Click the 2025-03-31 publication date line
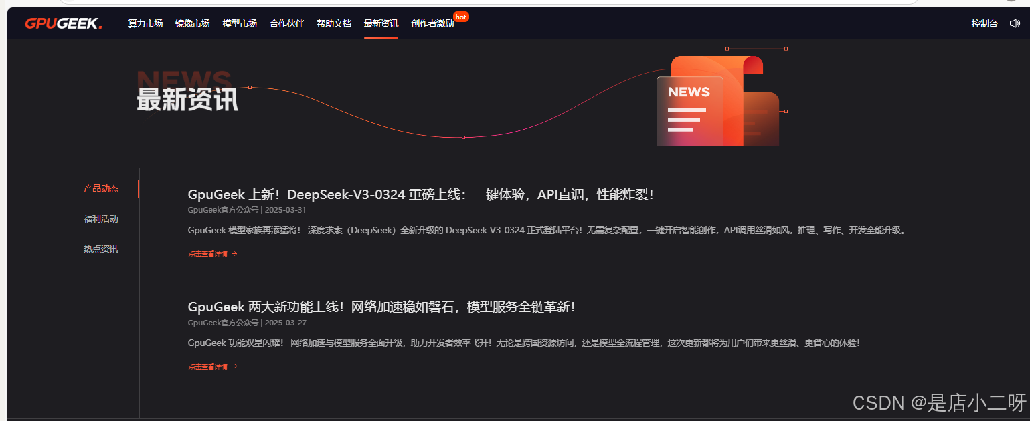The width and height of the screenshot is (1030, 421). [247, 210]
